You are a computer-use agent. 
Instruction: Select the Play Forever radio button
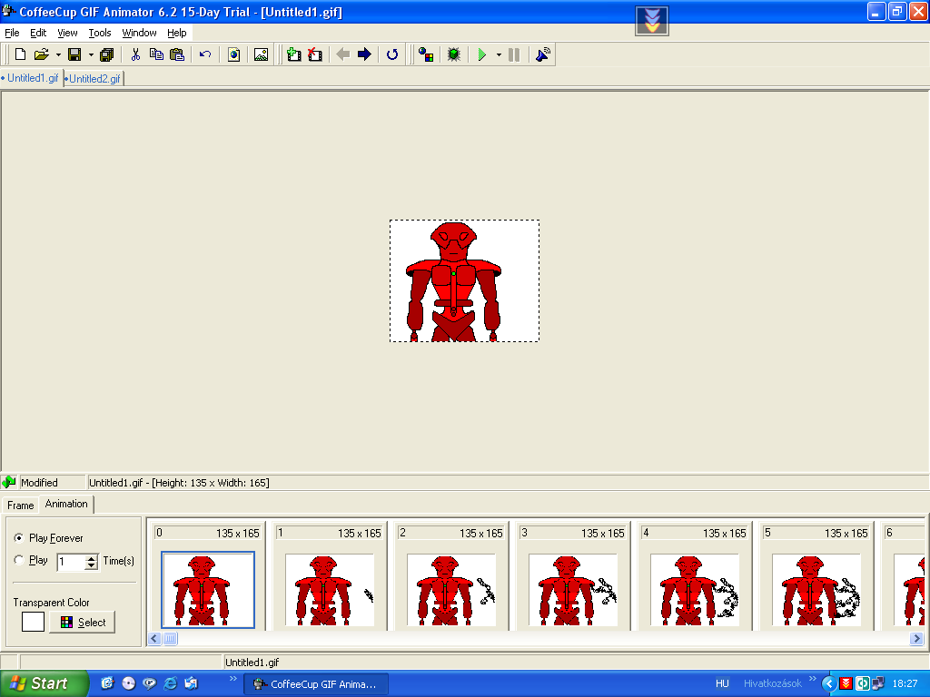19,537
